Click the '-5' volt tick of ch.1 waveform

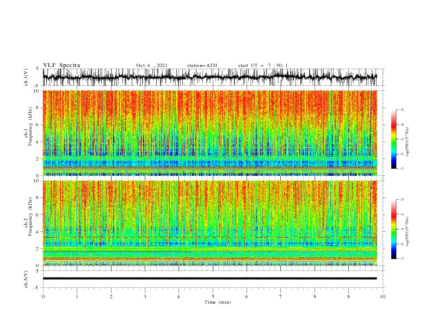coord(37,86)
